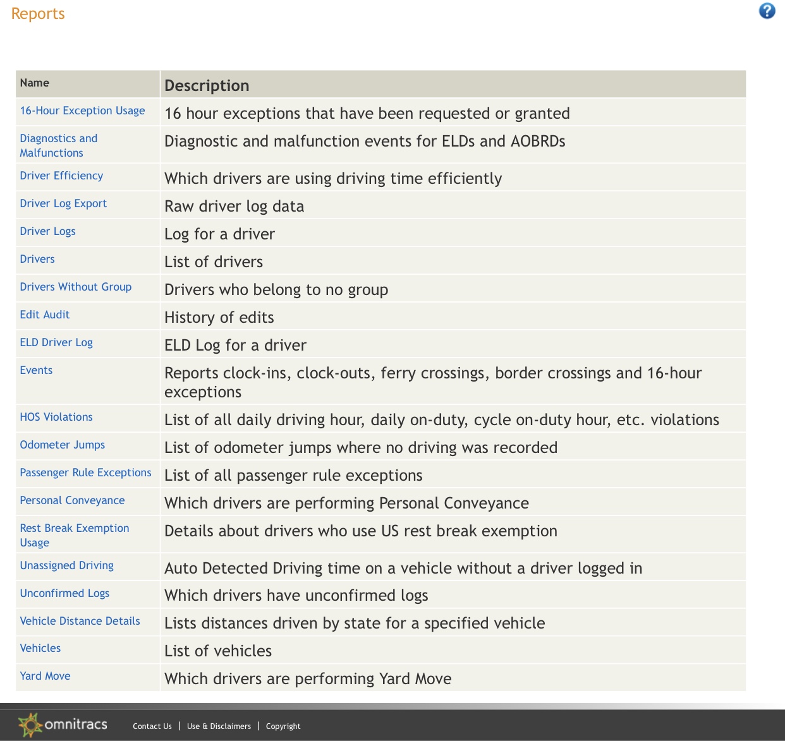Open Vehicle Distance Details report
The width and height of the screenshot is (785, 753).
point(80,621)
